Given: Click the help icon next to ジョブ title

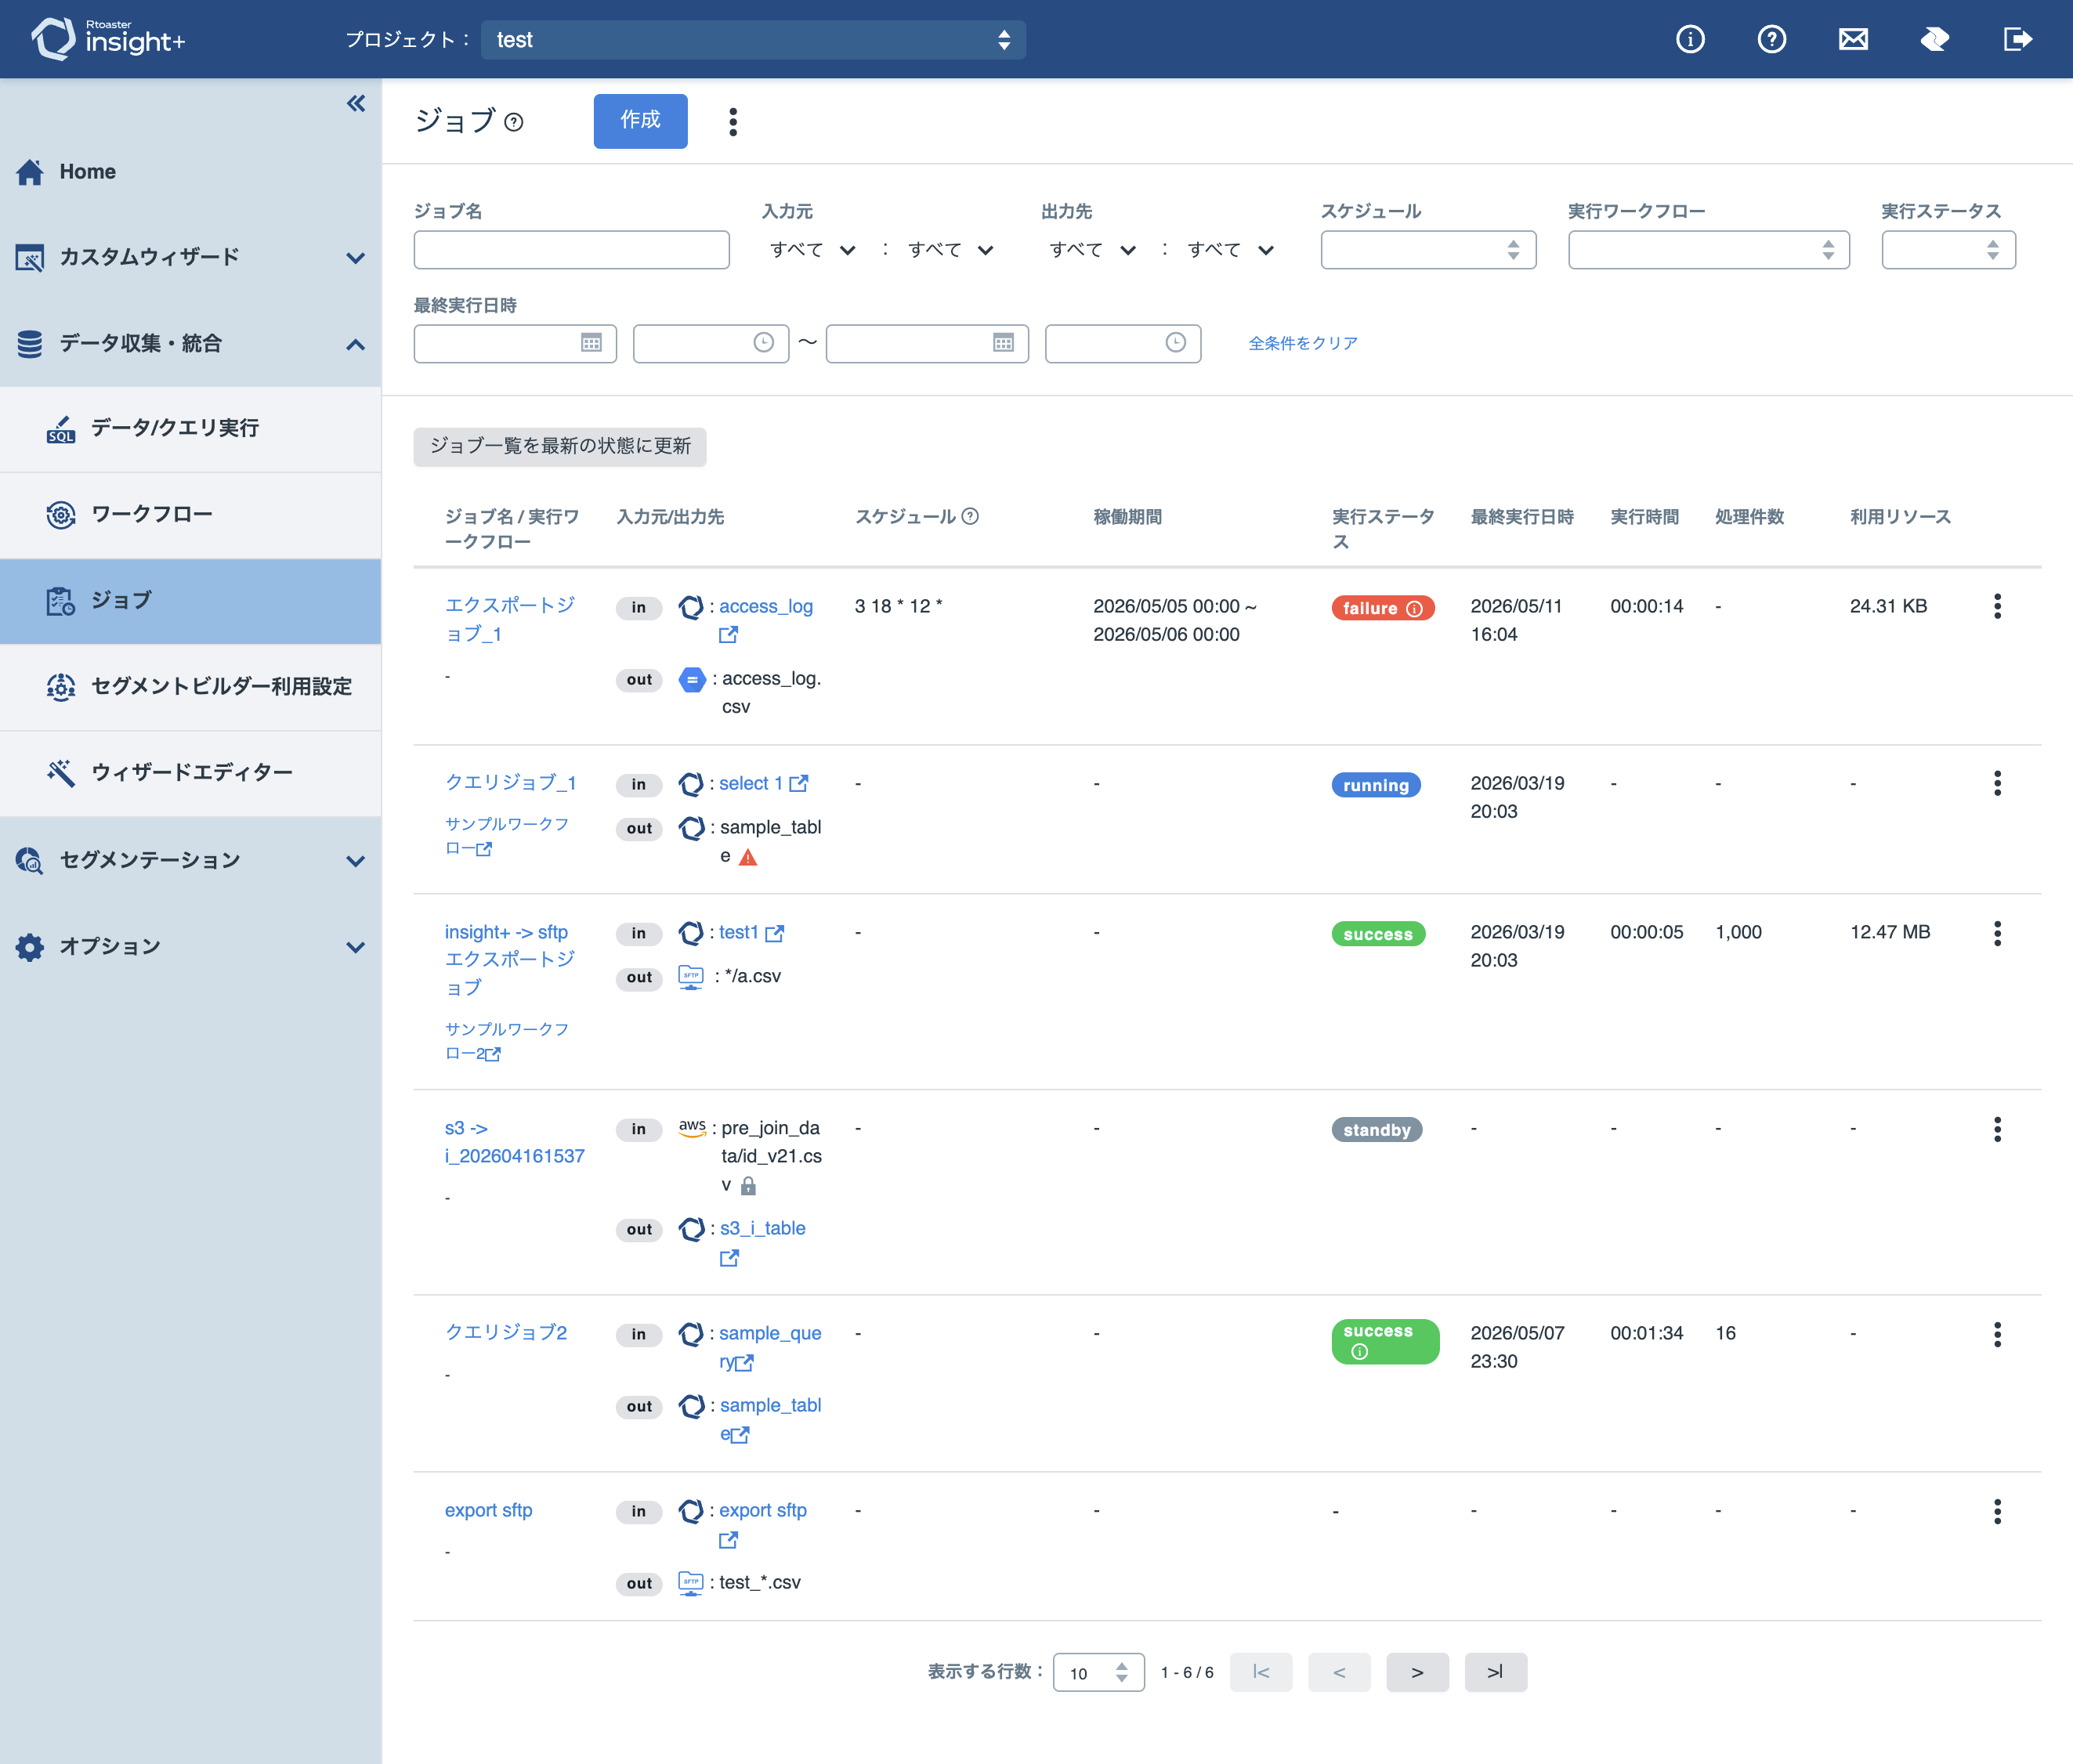Looking at the screenshot, I should click(x=514, y=122).
